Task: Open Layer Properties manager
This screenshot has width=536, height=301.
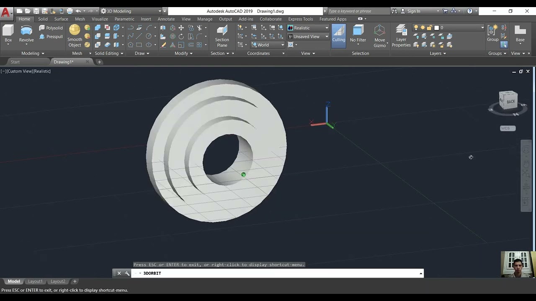Action: [x=401, y=36]
